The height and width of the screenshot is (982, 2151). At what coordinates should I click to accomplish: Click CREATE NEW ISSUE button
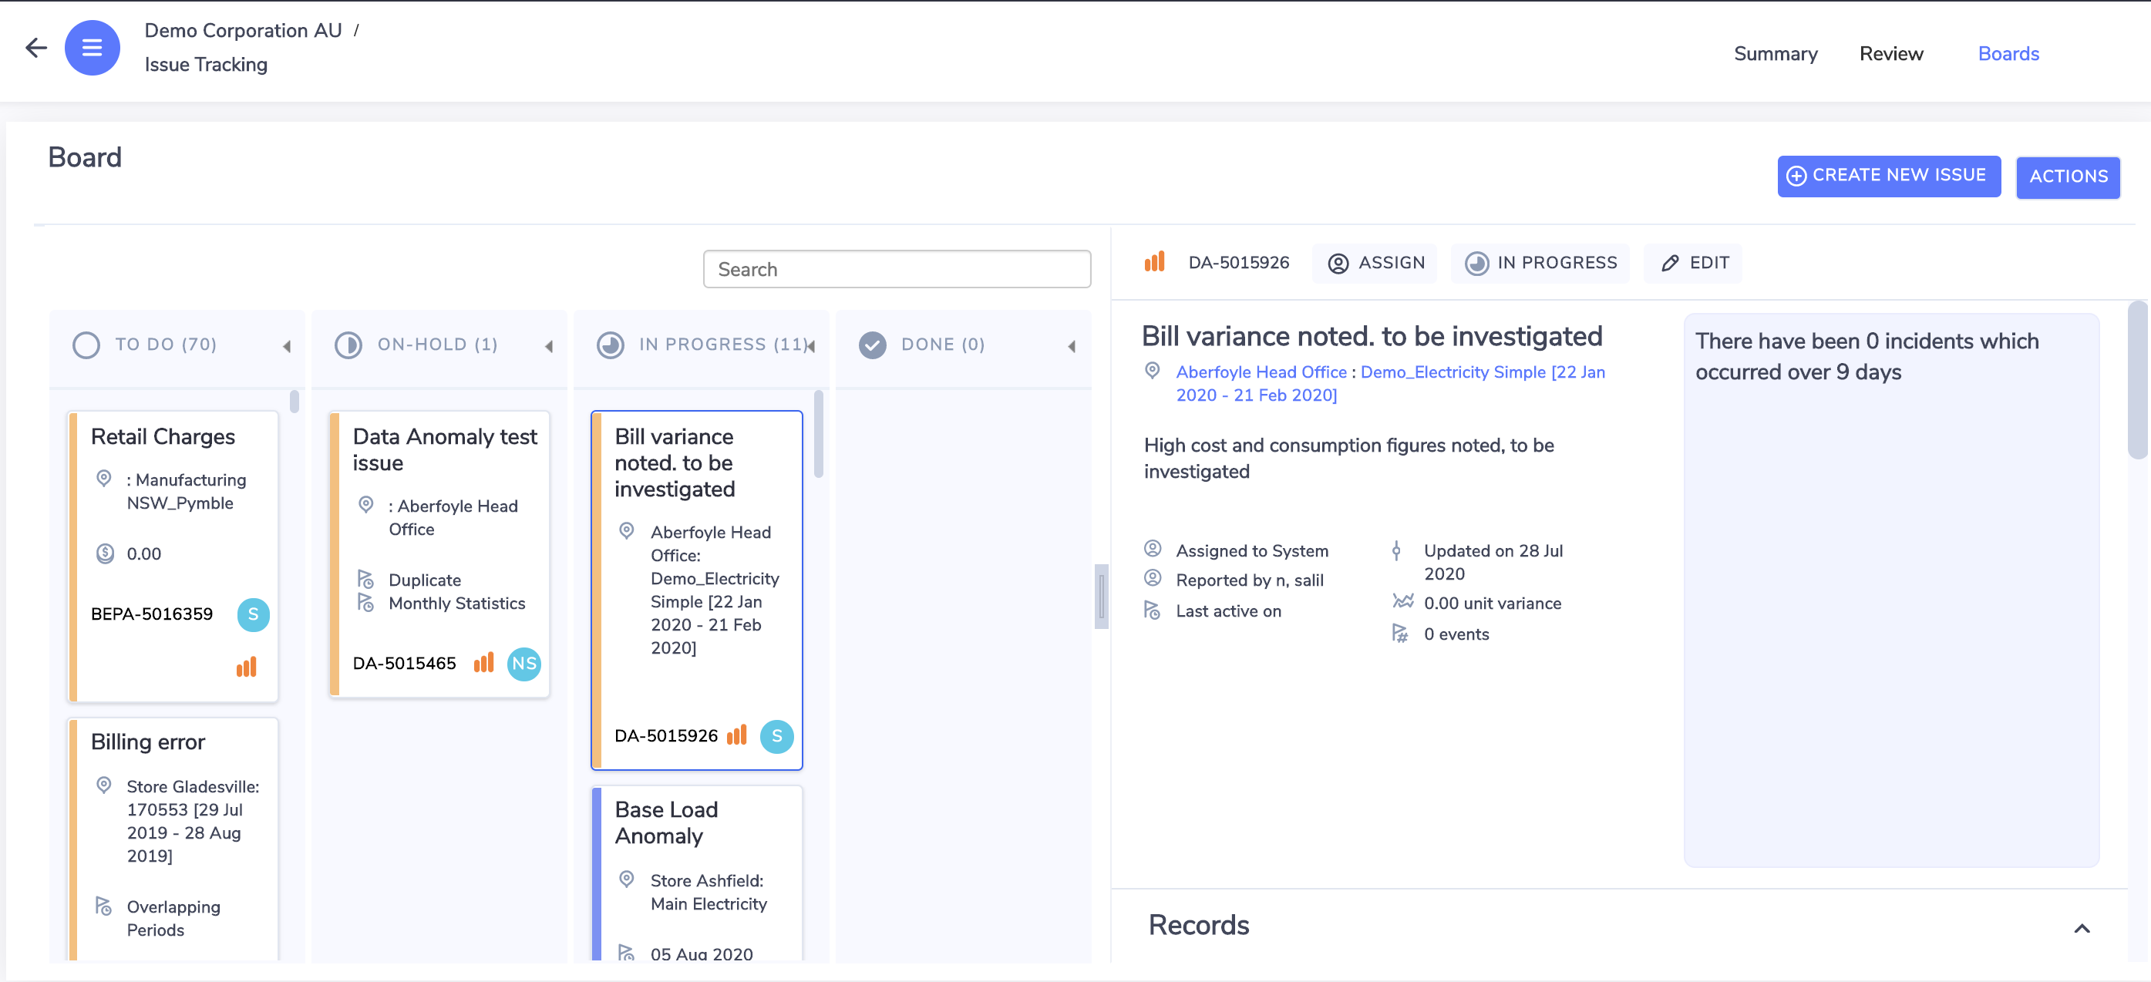(x=1888, y=176)
